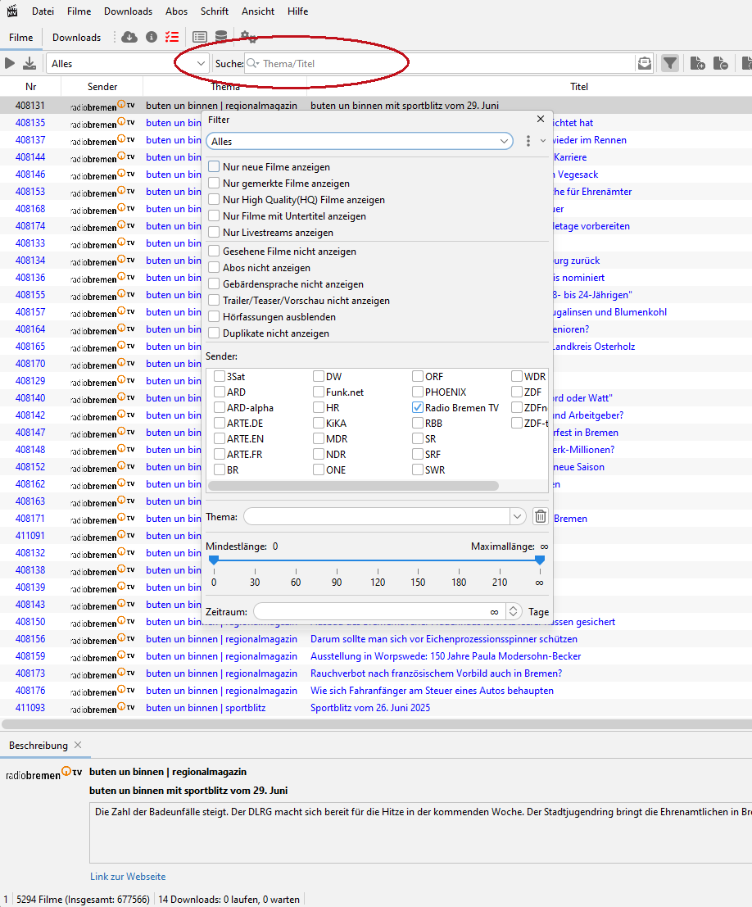
Task: Click the radiobremen logo in row 408135
Action: click(102, 123)
